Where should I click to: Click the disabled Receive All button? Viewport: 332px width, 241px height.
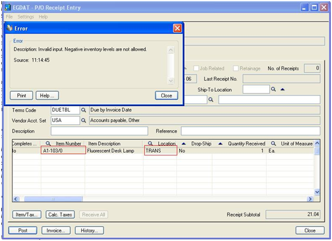point(94,214)
